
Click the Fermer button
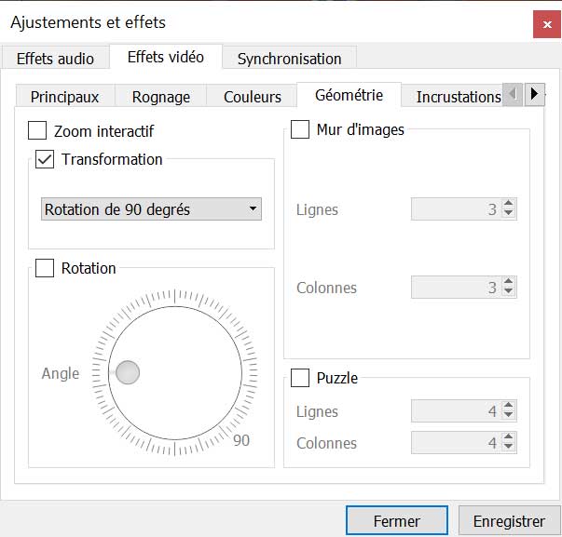tap(395, 521)
